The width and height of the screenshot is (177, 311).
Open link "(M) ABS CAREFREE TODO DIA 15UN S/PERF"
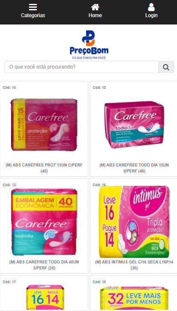[134, 168]
